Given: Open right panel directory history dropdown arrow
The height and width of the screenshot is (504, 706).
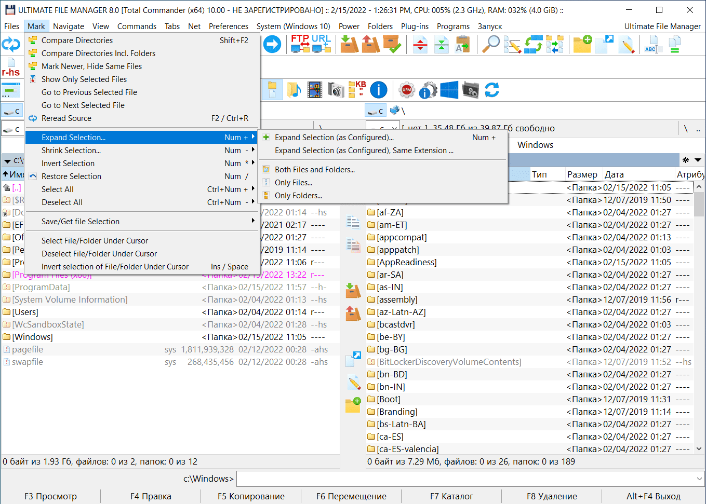Looking at the screenshot, I should click(698, 160).
